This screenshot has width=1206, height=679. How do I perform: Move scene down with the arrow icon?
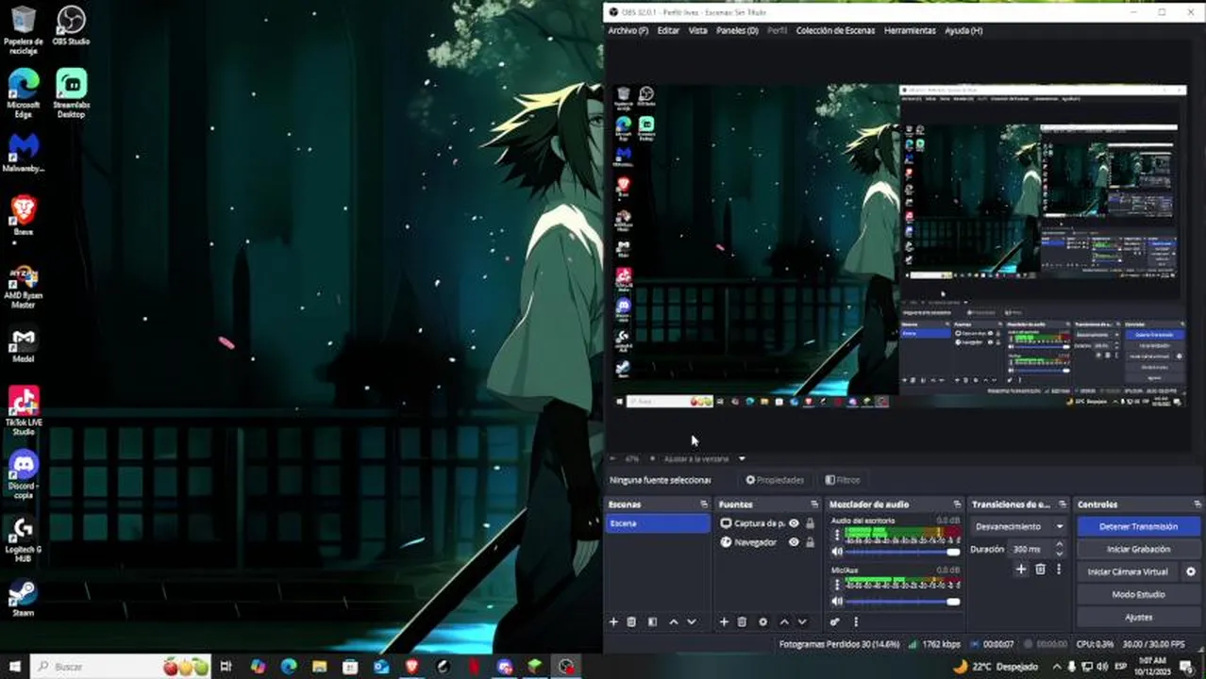coord(692,621)
